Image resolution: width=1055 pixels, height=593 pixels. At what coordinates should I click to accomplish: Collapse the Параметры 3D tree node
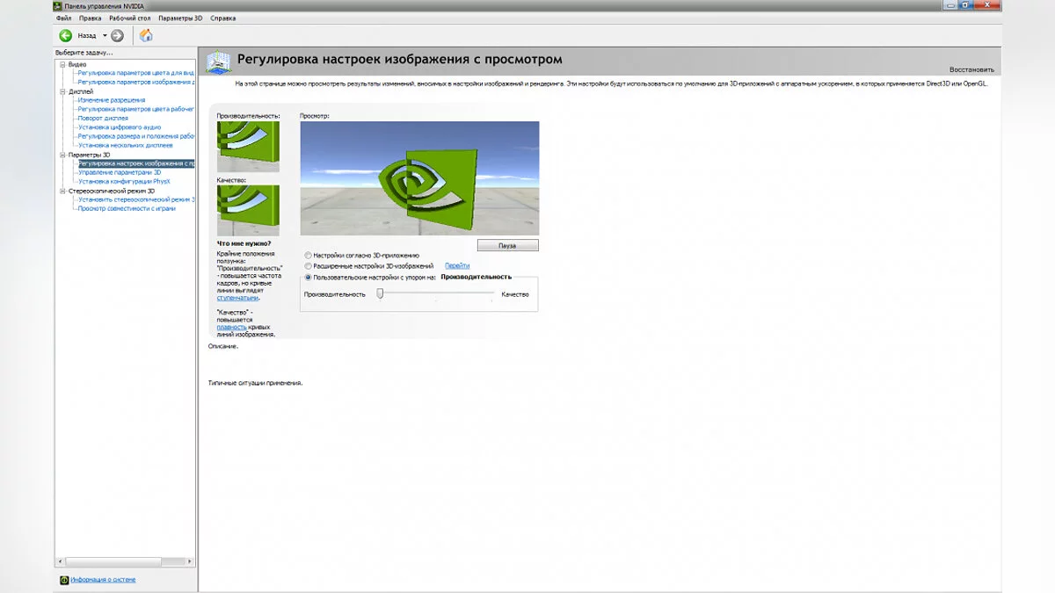point(62,155)
